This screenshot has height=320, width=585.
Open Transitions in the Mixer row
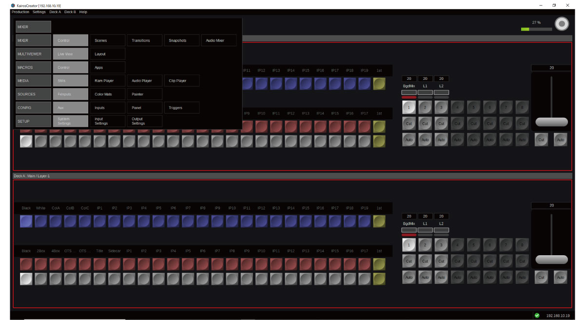point(144,40)
